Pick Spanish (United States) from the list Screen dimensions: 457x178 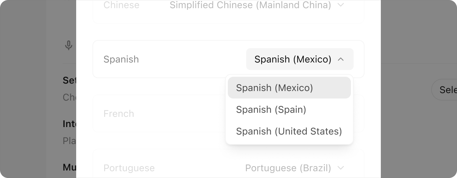(289, 131)
